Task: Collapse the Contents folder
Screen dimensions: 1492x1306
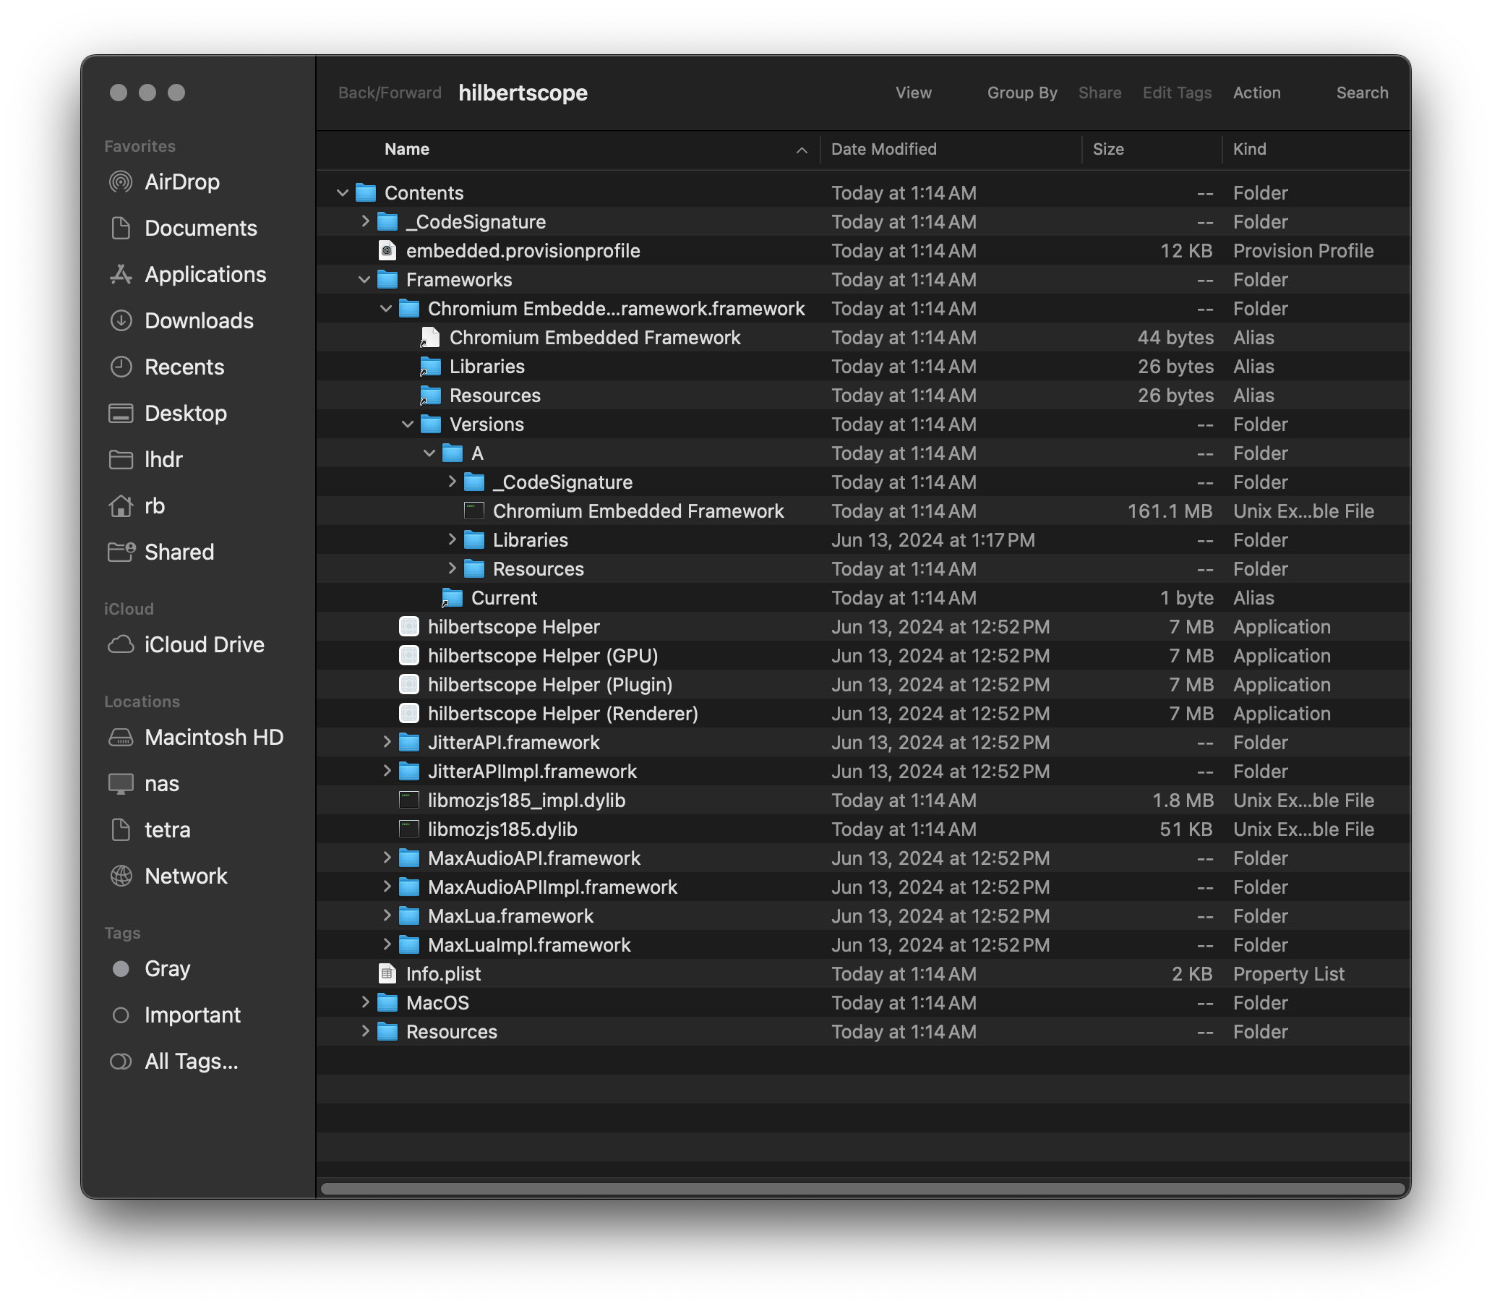Action: tap(343, 193)
